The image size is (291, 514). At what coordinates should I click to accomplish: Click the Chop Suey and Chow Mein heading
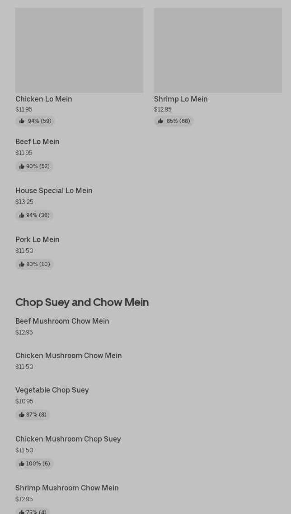(82, 302)
